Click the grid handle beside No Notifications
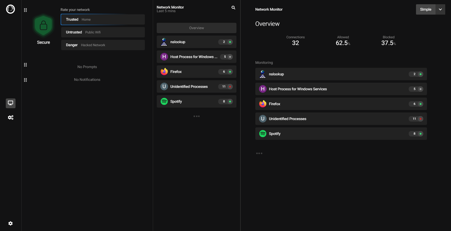The width and height of the screenshot is (451, 231). (x=26, y=80)
